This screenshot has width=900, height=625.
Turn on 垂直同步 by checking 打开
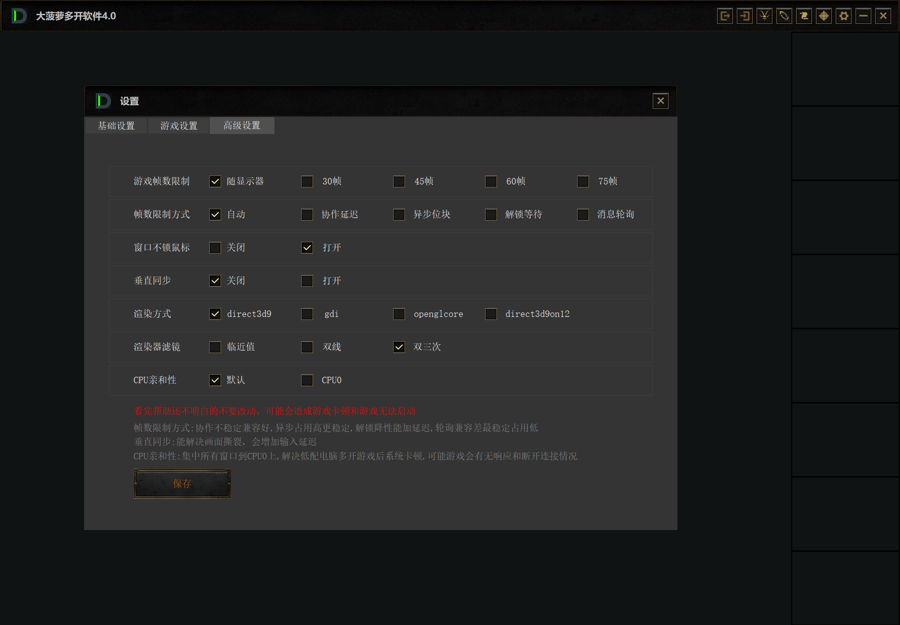coord(307,281)
